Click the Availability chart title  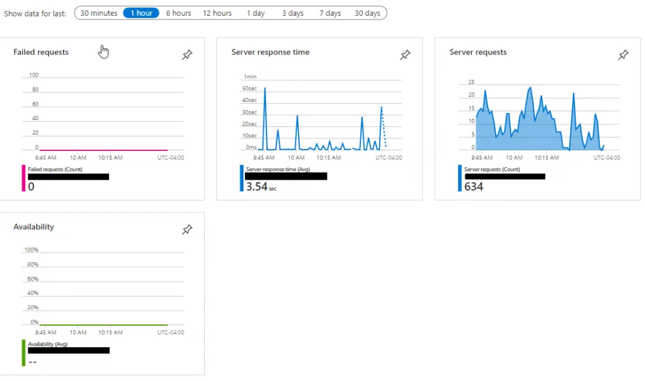33,227
